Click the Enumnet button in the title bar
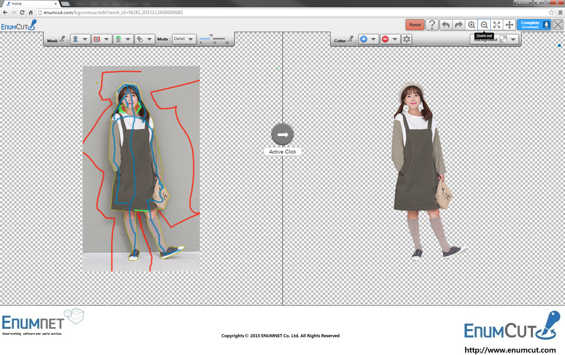Image resolution: width=565 pixels, height=355 pixels. coord(523,3)
